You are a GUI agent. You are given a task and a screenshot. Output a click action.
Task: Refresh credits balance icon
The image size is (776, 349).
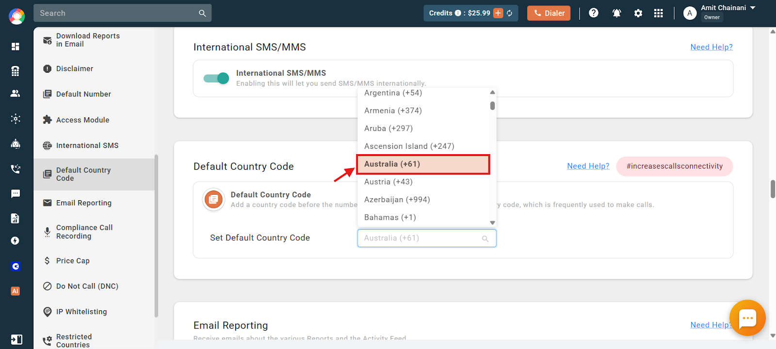pos(510,13)
